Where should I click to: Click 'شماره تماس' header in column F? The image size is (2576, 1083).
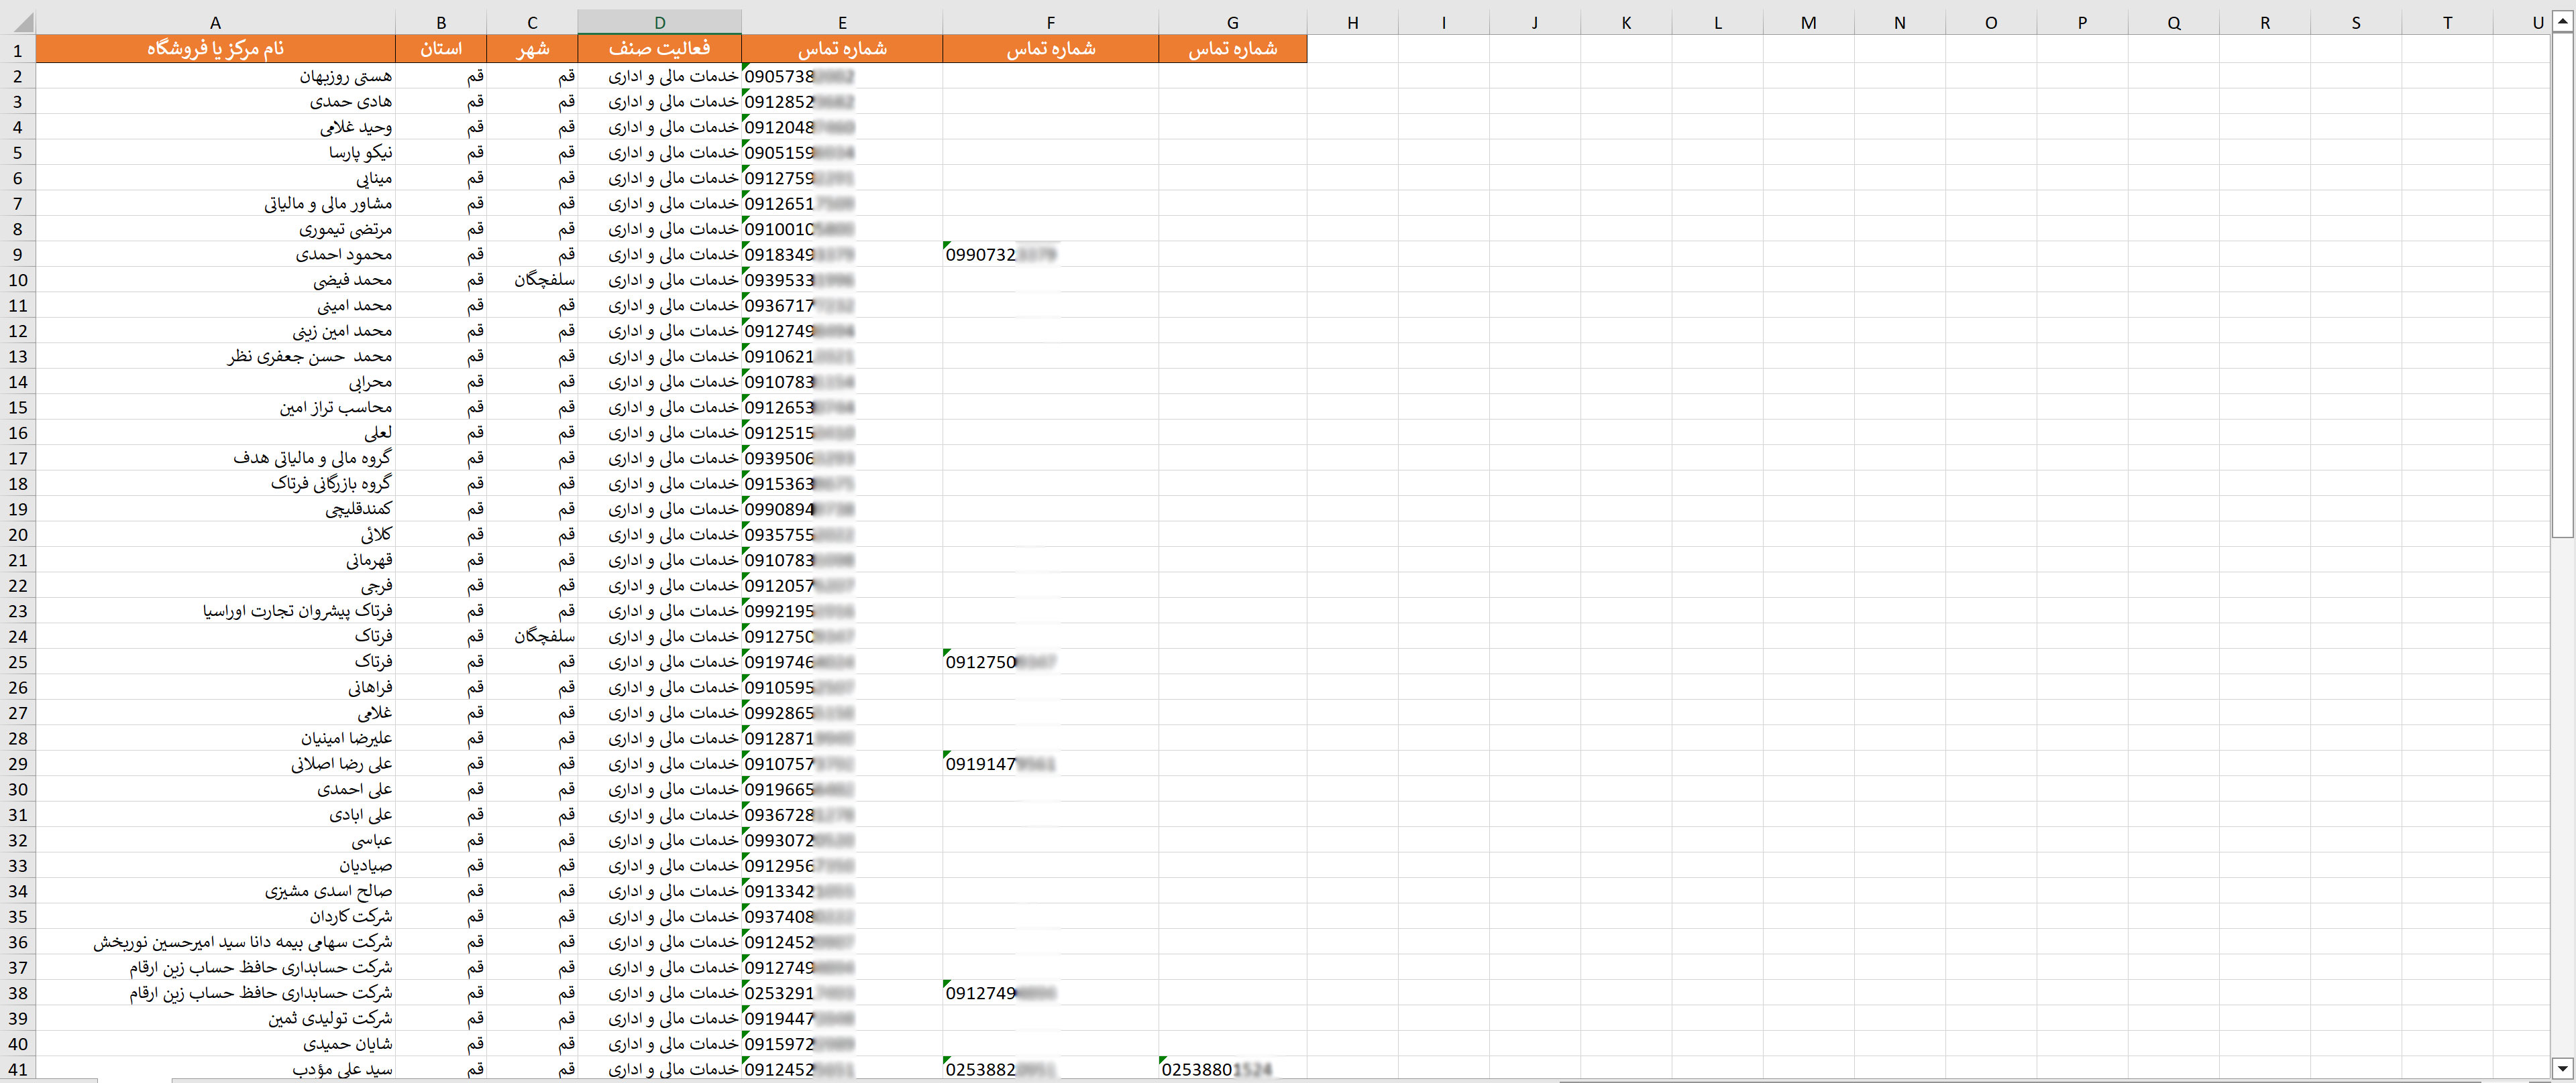pyautogui.click(x=1050, y=49)
